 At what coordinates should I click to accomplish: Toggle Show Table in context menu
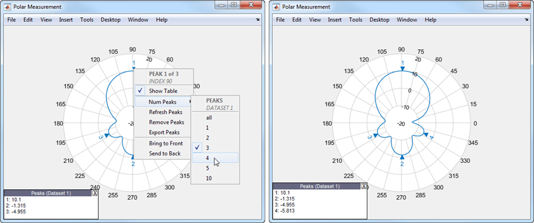[x=164, y=91]
